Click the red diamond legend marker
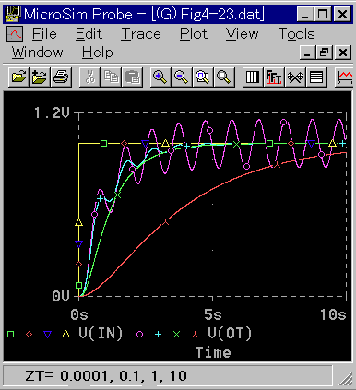 [x=29, y=334]
